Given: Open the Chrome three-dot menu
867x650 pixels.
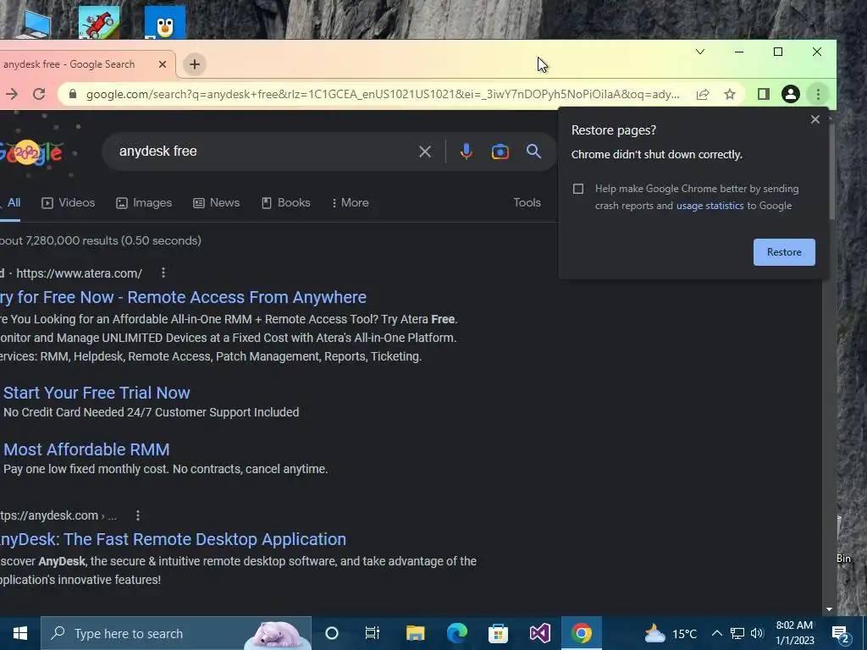Looking at the screenshot, I should (818, 94).
